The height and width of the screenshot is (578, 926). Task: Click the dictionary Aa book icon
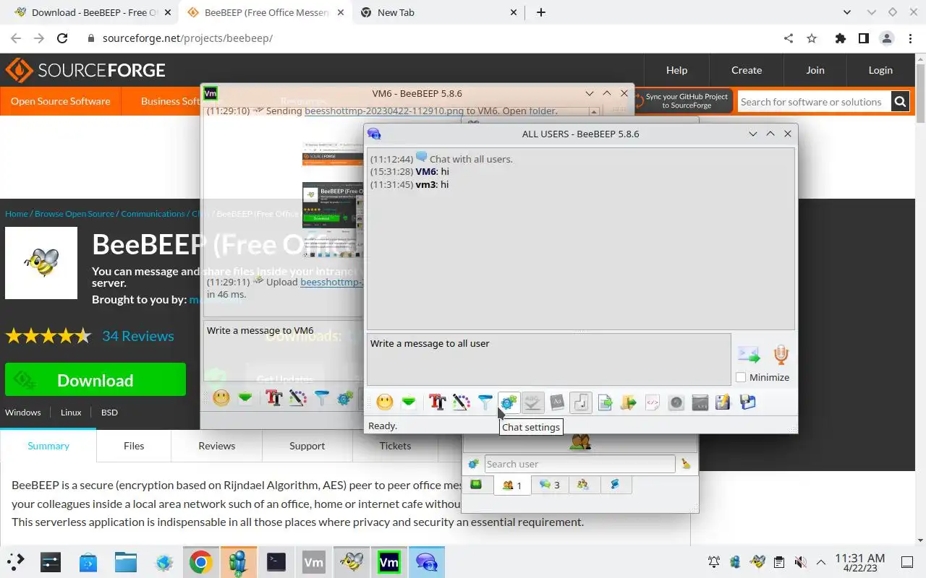(557, 402)
